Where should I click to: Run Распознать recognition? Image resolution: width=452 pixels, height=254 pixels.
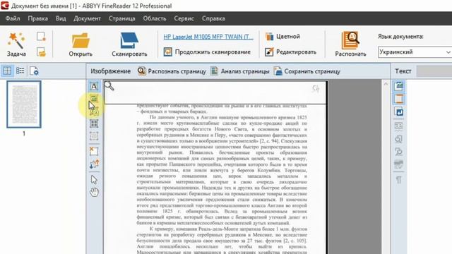point(350,44)
